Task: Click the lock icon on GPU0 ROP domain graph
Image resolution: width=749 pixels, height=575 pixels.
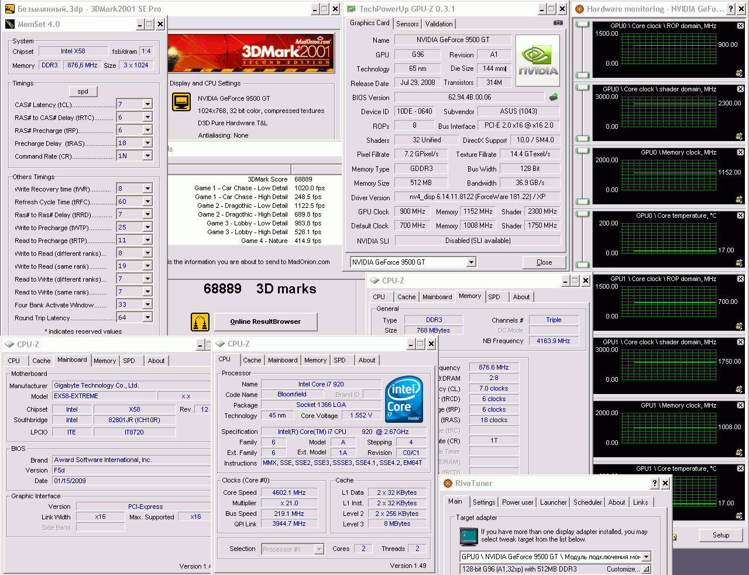Action: pos(740,73)
